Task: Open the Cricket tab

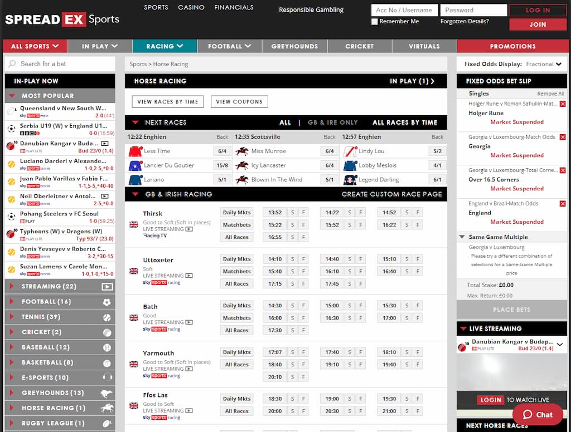Action: tap(360, 46)
